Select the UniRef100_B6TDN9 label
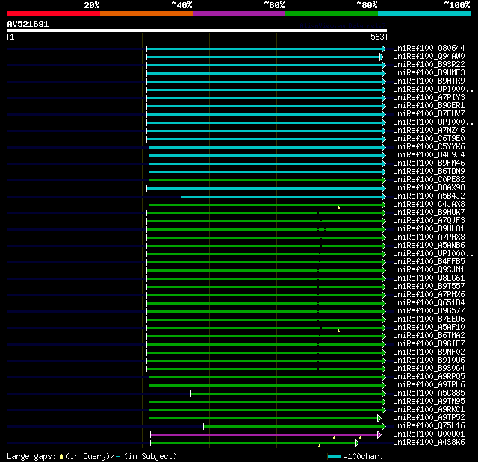Viewport: 478px width, 462px height. (429, 172)
